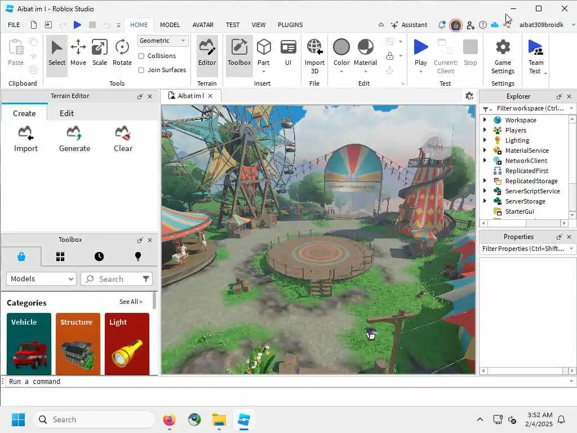Enable the Join Surfaces checkbox
Screen dimensions: 577x433
pyautogui.click(x=141, y=70)
